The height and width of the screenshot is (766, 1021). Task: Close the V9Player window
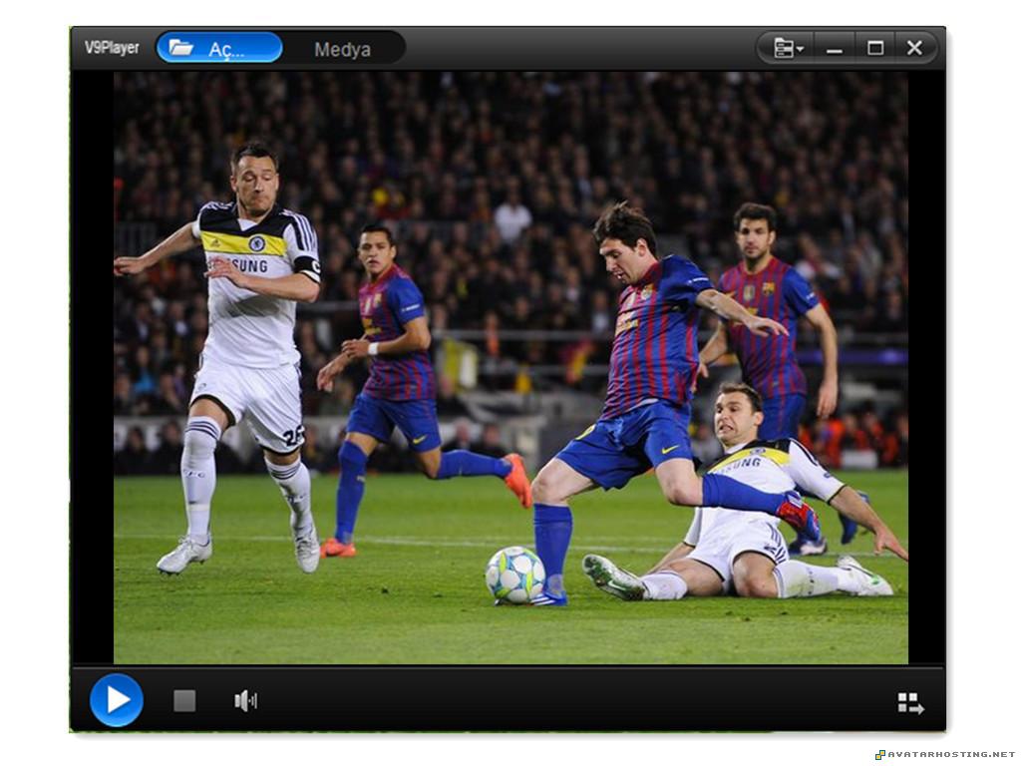(x=914, y=47)
